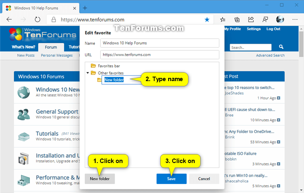This screenshot has height=193, width=304.
Task: Click the lock icon in address bar
Action: (x=54, y=19)
